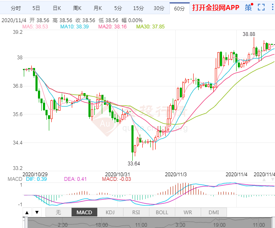Click the down triangle arrow button

tap(37, 213)
